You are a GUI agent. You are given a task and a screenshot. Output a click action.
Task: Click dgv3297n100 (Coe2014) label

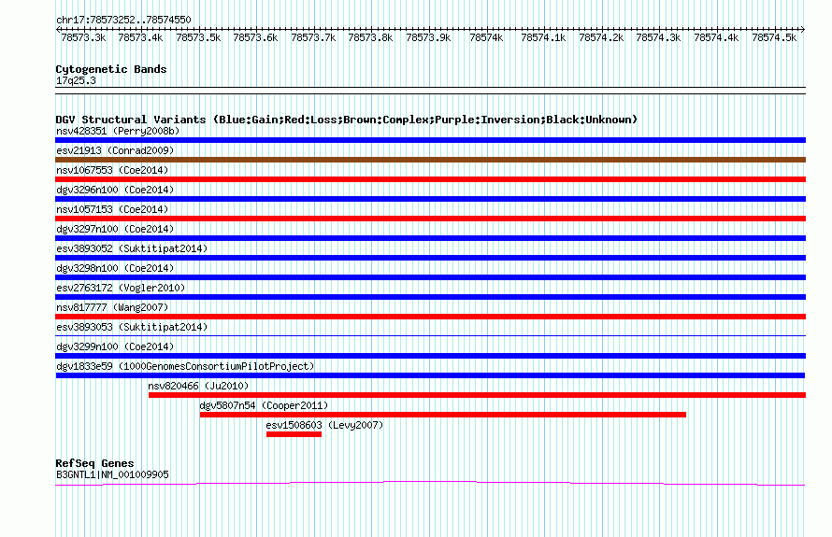click(115, 229)
